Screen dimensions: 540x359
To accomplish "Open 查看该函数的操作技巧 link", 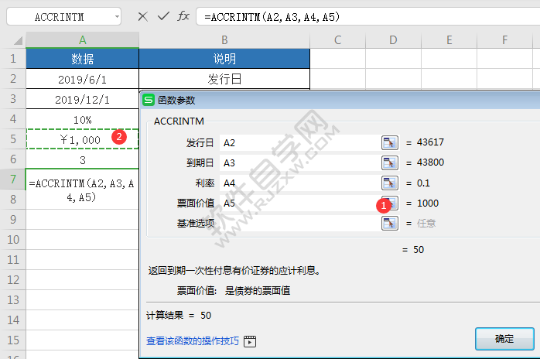I will [192, 341].
